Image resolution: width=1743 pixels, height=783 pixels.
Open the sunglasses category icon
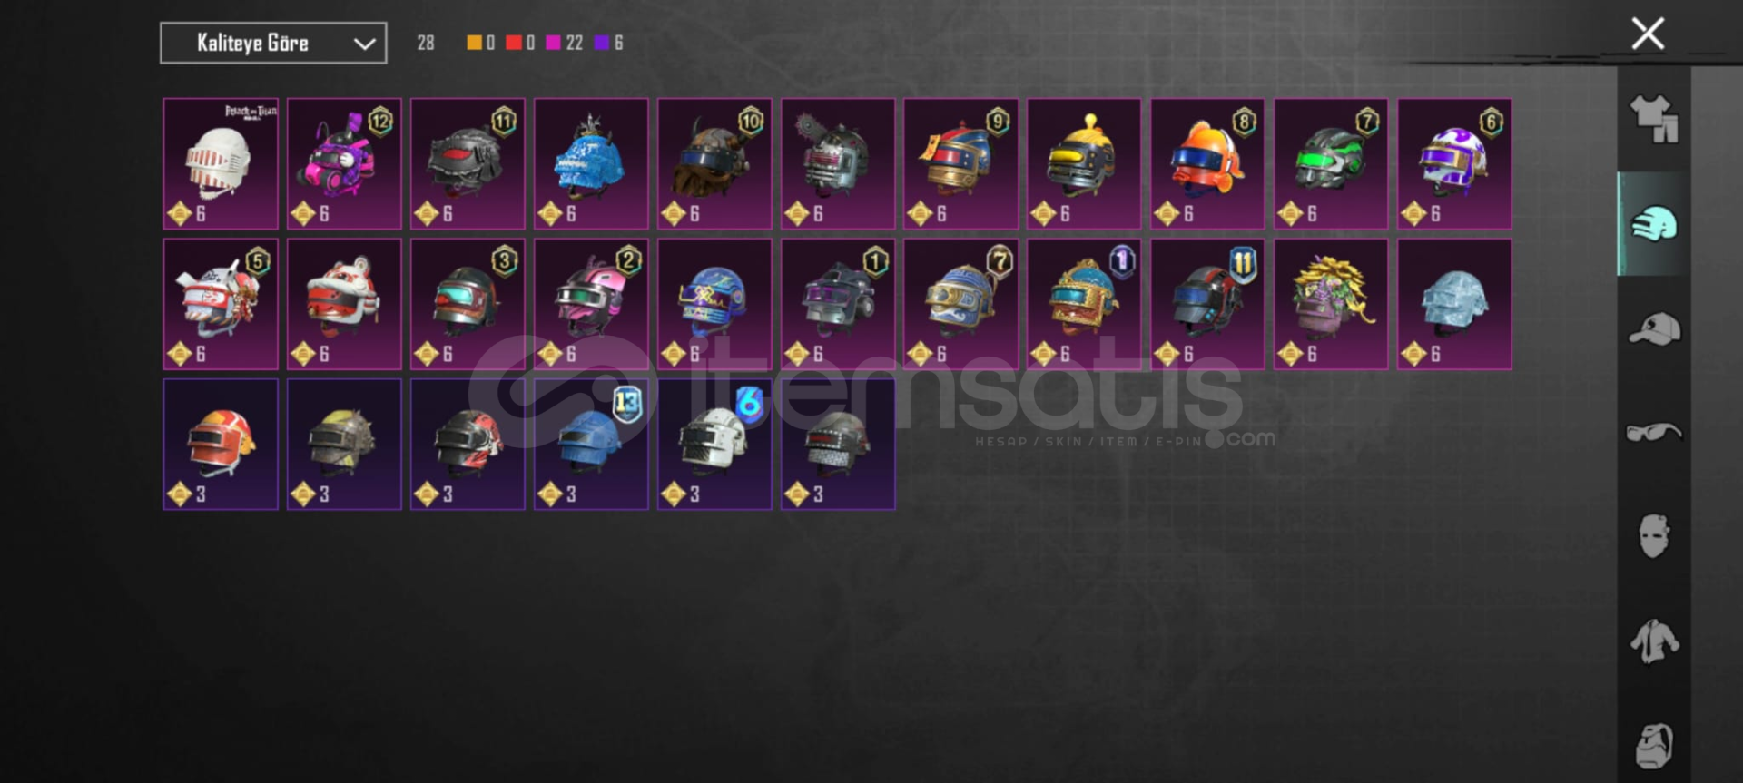[1654, 433]
